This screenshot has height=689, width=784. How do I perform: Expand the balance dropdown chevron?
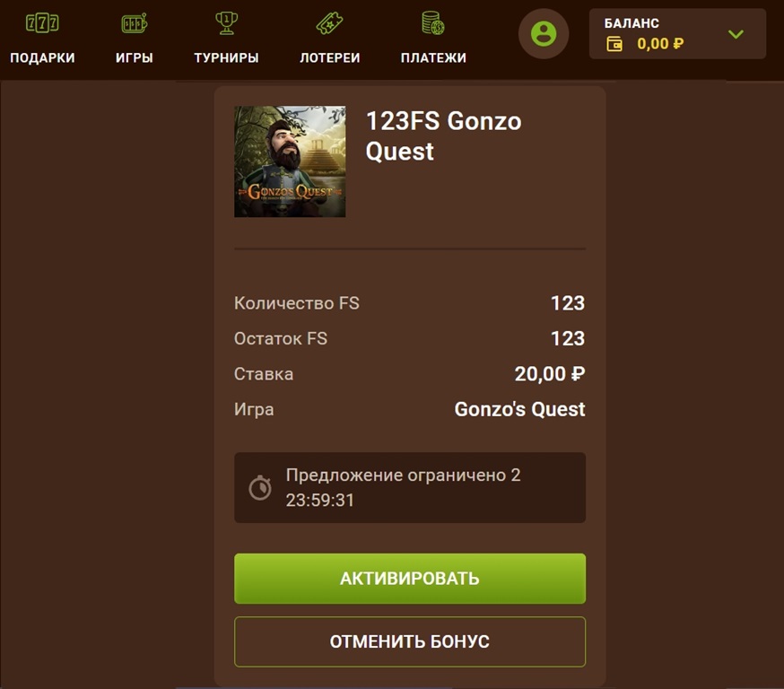click(x=736, y=34)
